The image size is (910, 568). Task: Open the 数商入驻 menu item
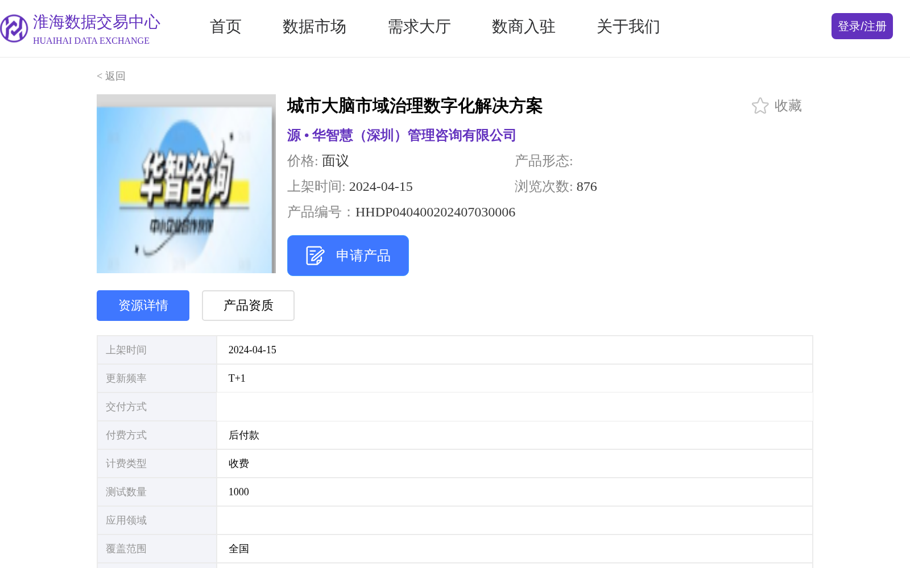524,27
